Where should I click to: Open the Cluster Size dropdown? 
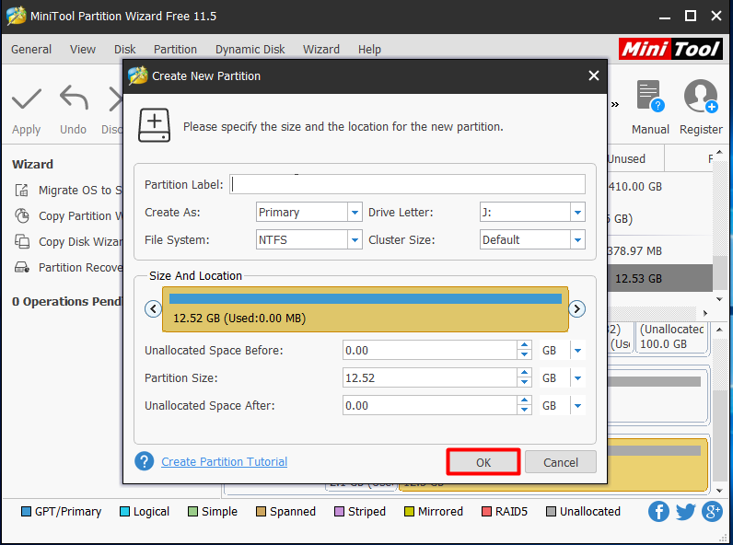577,239
